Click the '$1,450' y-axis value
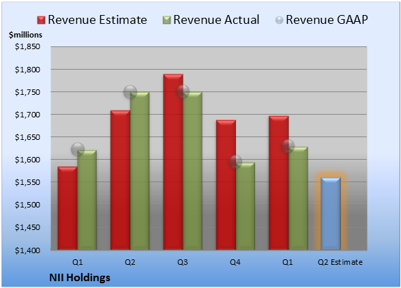The height and width of the screenshot is (288, 401). (27, 227)
